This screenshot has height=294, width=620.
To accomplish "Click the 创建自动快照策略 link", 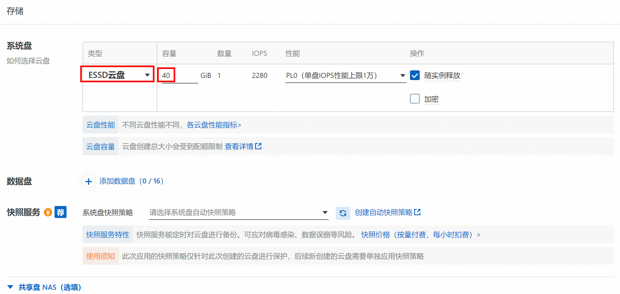I will coord(383,212).
